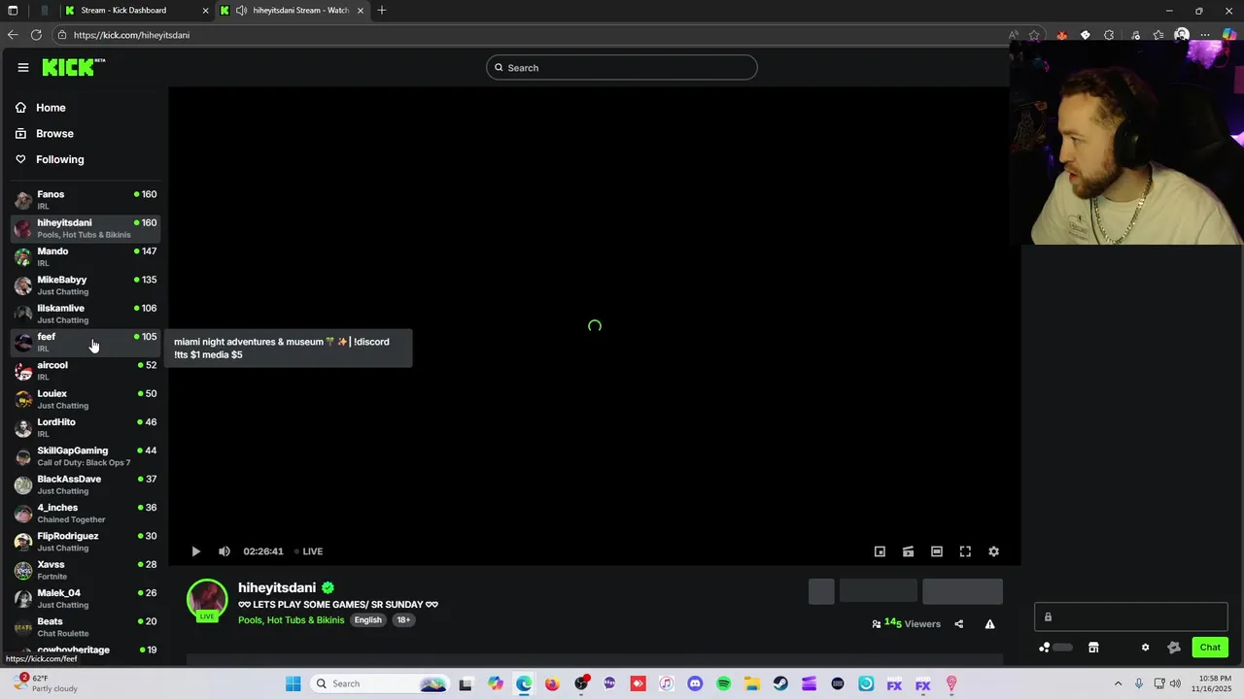Select Malek_04 in the sidebar
This screenshot has height=699, width=1244.
[86, 598]
